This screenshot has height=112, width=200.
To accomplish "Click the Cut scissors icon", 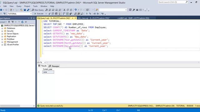I will pos(64,10).
